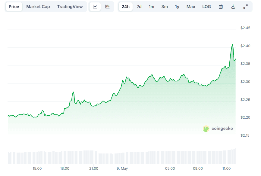Viewport: 261px width, 176px height.
Task: Click the $2.30 axis label
Action: 245,82
